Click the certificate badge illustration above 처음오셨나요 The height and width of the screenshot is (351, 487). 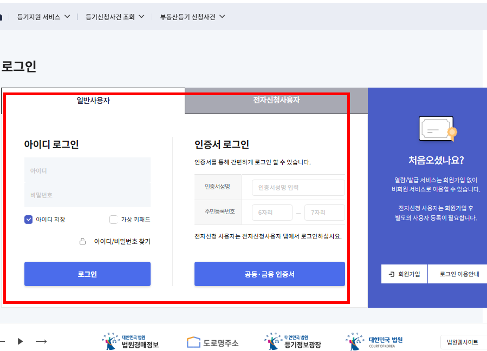[x=437, y=128]
